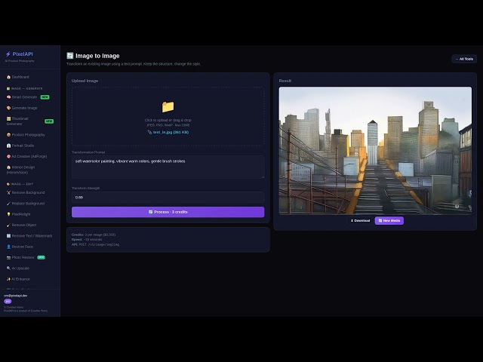Click the Generate Image palette icon
The height and width of the screenshot is (362, 483).
(x=8, y=108)
